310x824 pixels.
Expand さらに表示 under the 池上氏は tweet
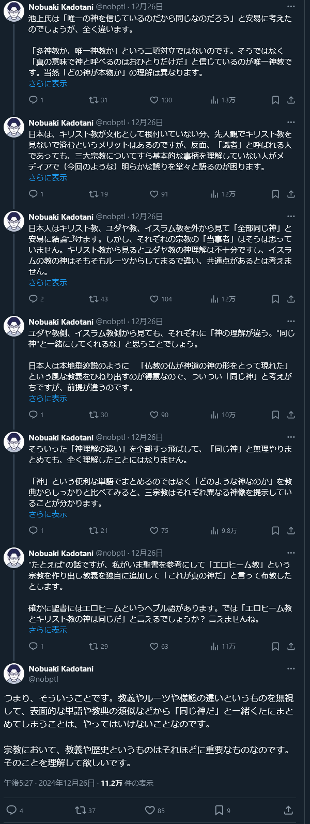click(x=48, y=84)
